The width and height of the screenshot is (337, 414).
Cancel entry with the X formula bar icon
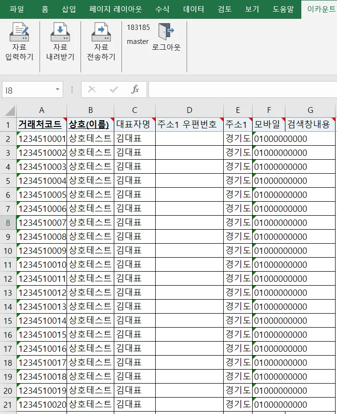(x=92, y=89)
